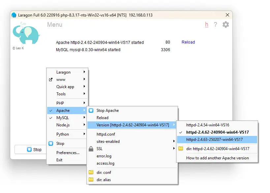Open Preferences... menu entry

(x=67, y=153)
